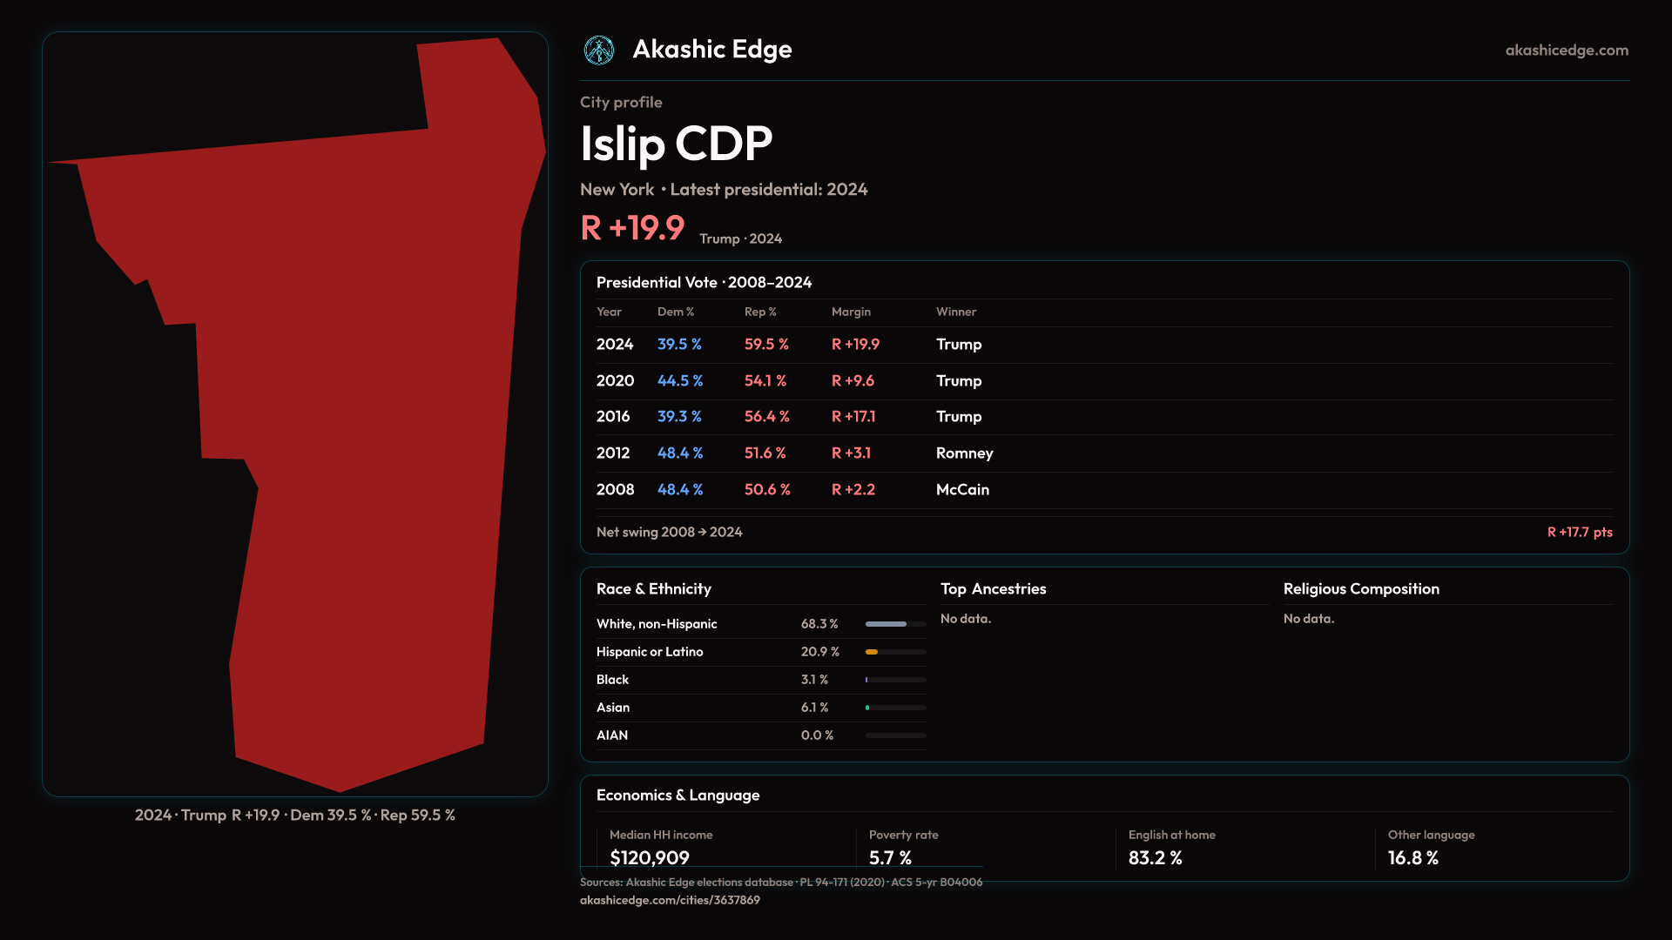Click the Poverty rate 5.7 % stat
The width and height of the screenshot is (1672, 940).
(x=890, y=857)
